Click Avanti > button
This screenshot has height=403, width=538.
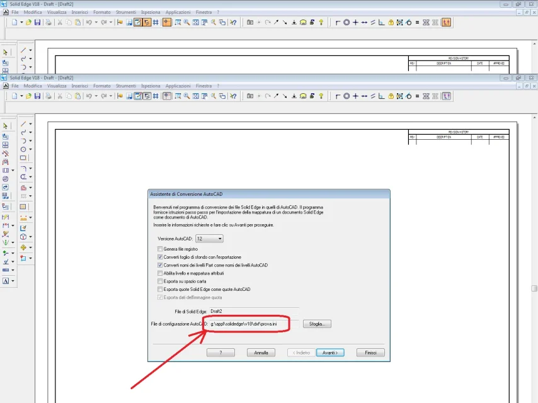coord(330,353)
